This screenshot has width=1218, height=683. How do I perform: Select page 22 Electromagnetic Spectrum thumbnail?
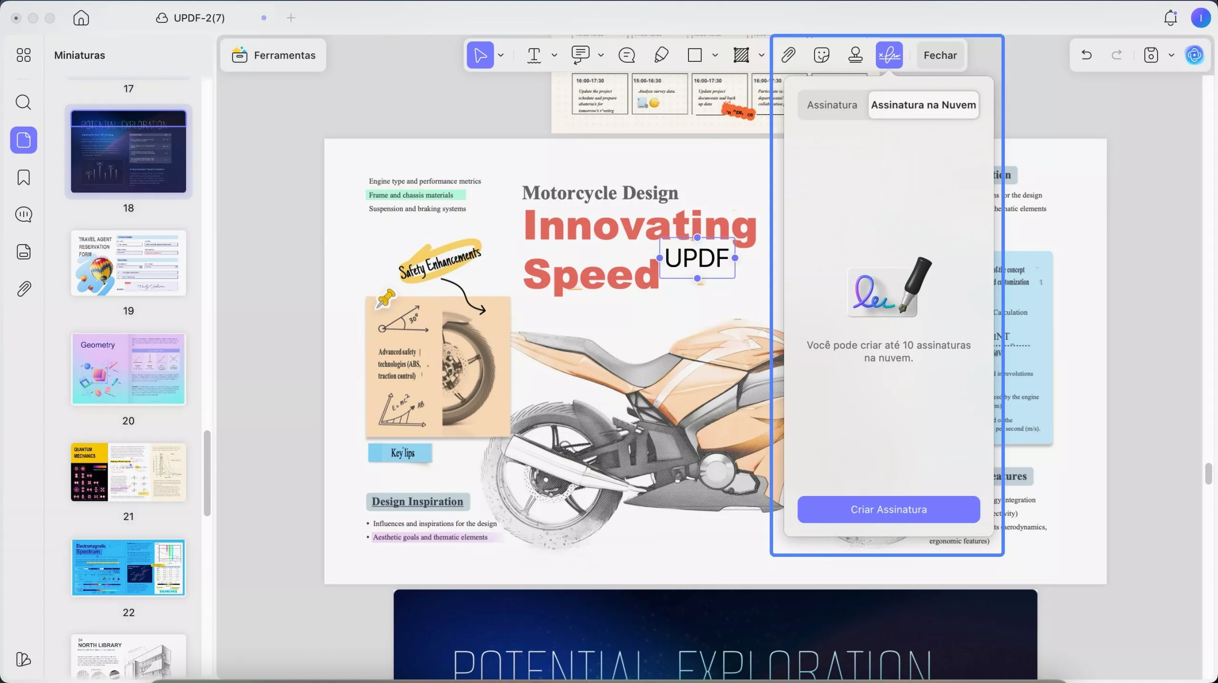coord(128,567)
